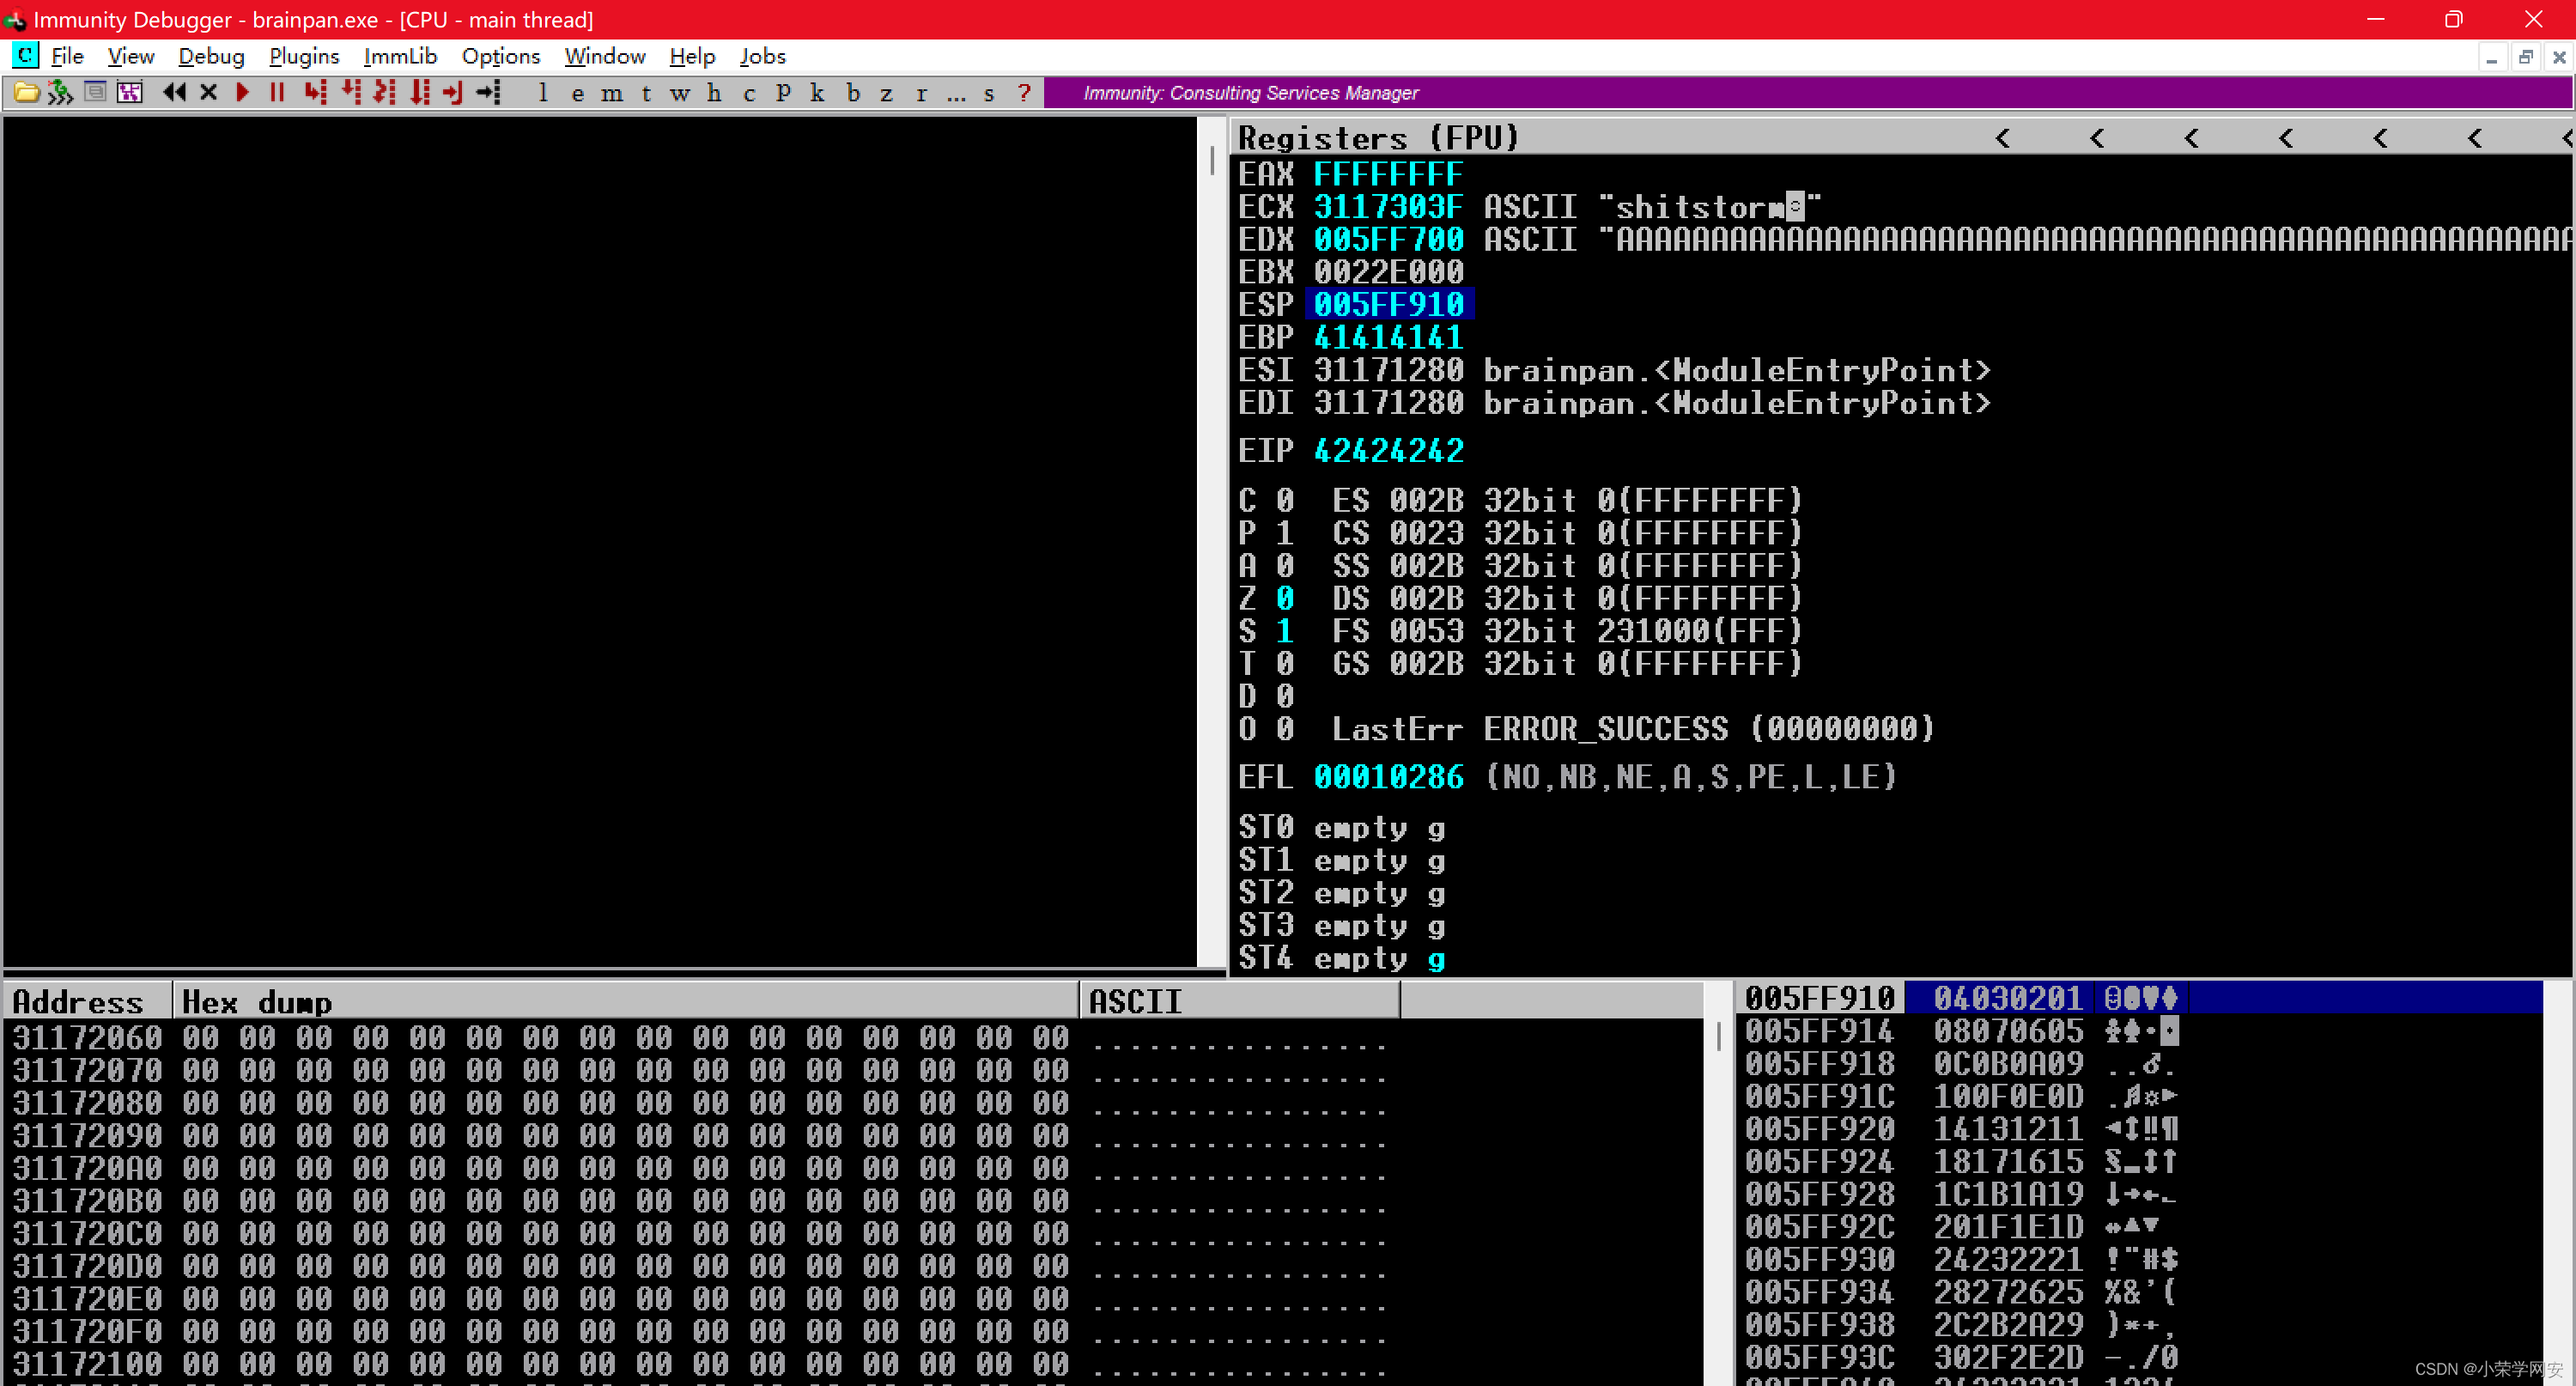The width and height of the screenshot is (2576, 1386).
Task: Show Threads with t button
Action: pyautogui.click(x=647, y=93)
